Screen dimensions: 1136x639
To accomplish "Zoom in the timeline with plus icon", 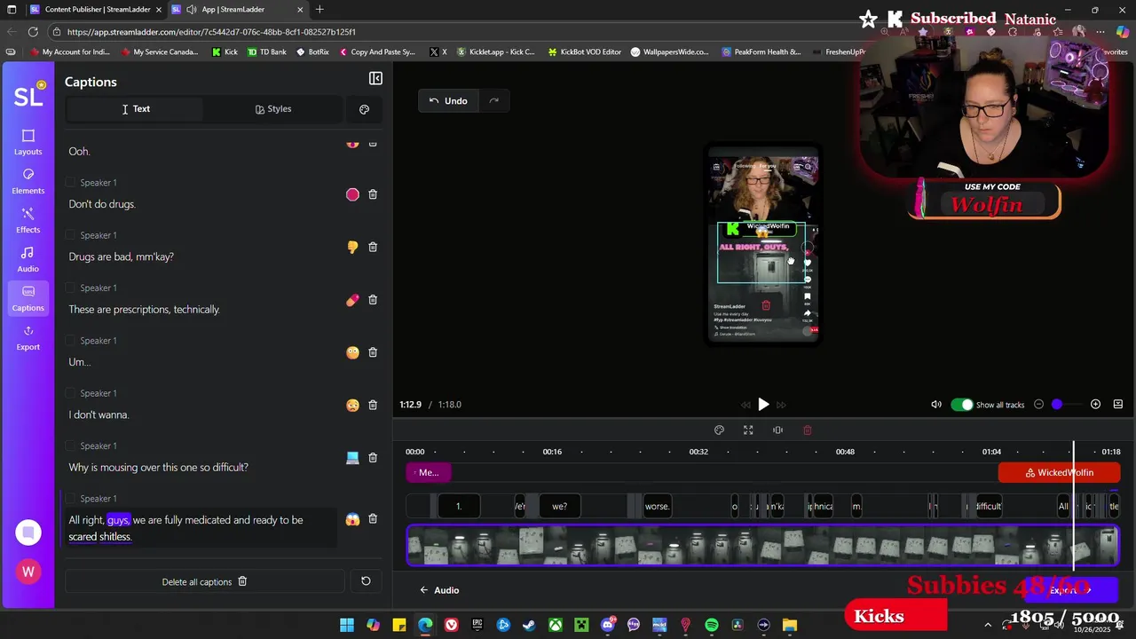I will click(x=1095, y=405).
